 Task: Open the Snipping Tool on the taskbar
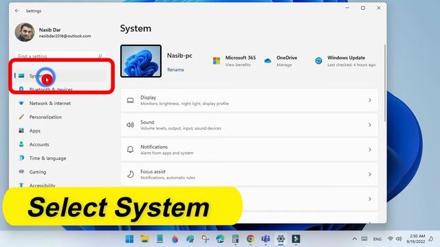(x=205, y=239)
